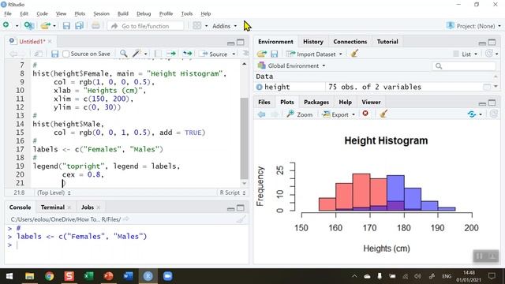Viewport: 505px width, 284px height.
Task: Click the Save all documents icon
Action: 79,26
